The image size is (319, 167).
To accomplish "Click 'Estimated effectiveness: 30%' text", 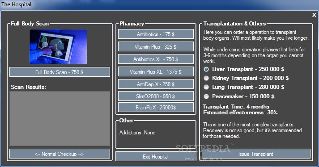I will tap(240, 113).
